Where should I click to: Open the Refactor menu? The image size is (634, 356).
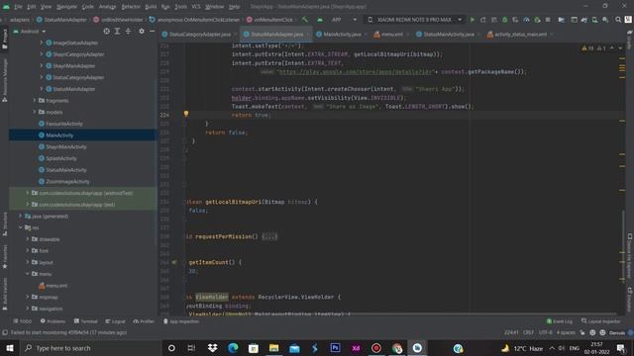click(131, 7)
